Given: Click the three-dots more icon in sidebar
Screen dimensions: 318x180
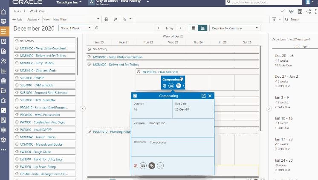Looking at the screenshot, I should click(3, 150).
